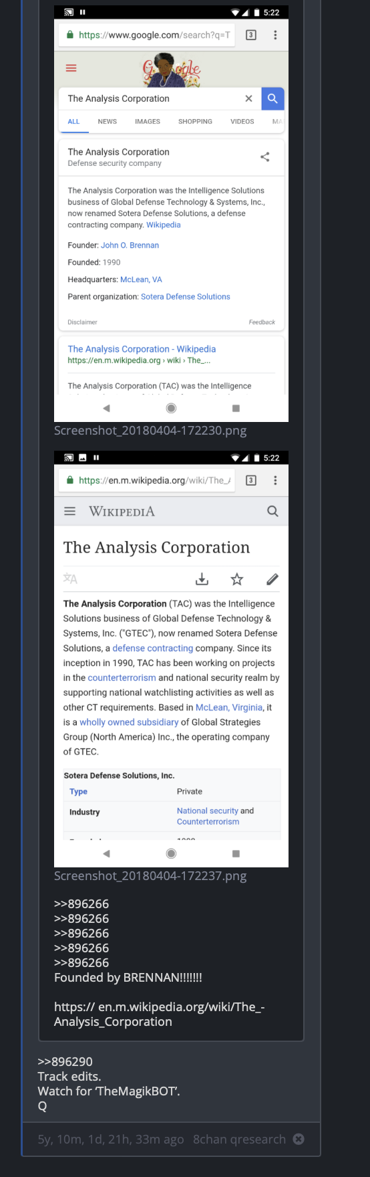Open Screenshot_20180404-172237.png thumbnail
The image size is (370, 1177).
point(171,659)
